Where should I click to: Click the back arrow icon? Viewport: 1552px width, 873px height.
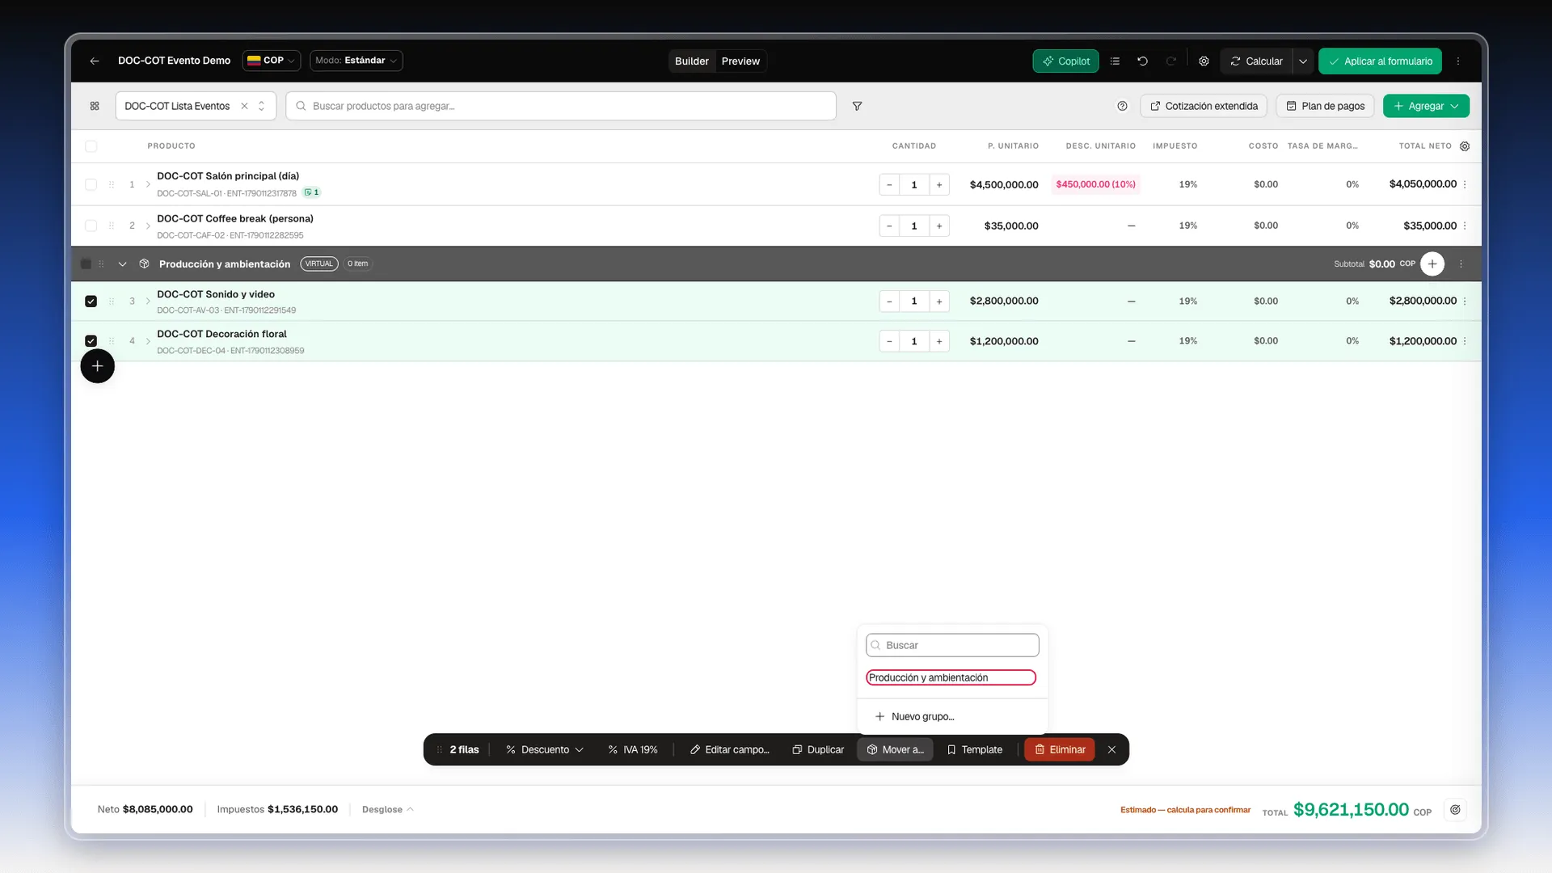click(x=95, y=61)
